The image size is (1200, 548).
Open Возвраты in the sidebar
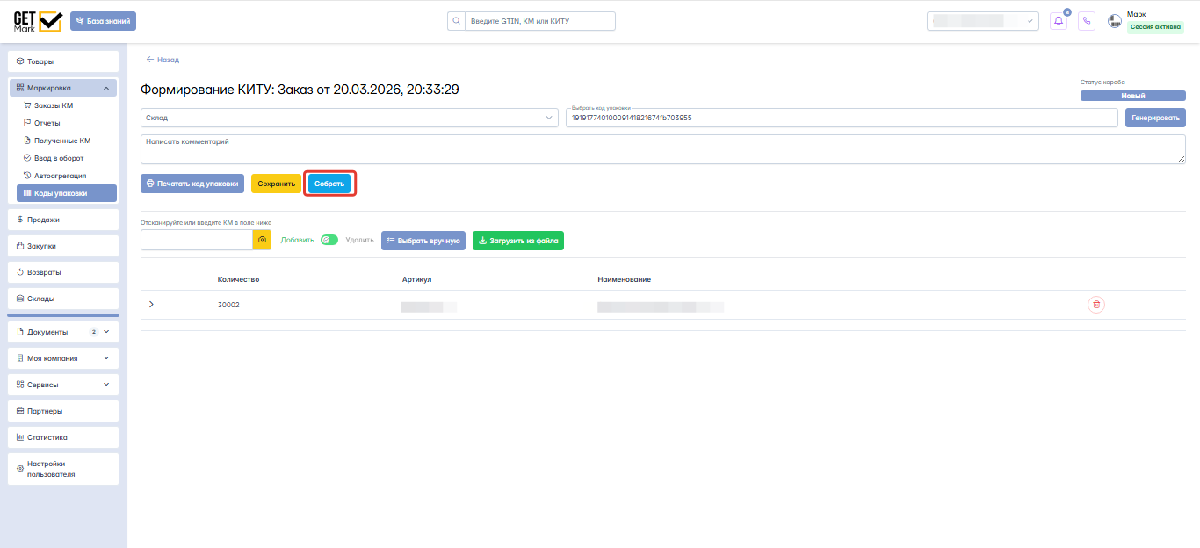63,272
